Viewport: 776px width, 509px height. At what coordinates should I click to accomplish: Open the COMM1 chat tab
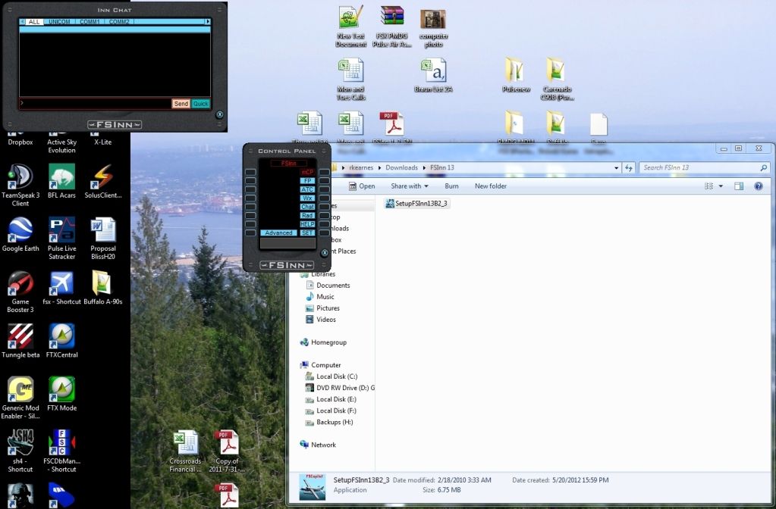[90, 22]
